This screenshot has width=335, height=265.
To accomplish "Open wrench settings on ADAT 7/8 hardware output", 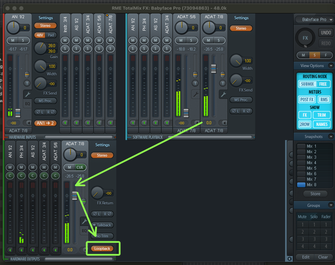I will [x=84, y=221].
